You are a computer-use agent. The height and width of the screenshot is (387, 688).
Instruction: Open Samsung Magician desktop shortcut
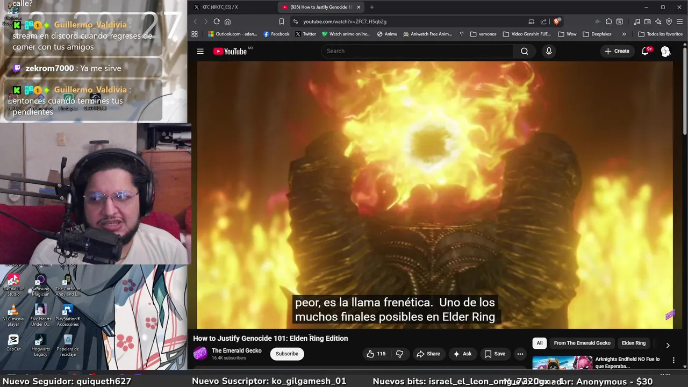pos(40,285)
